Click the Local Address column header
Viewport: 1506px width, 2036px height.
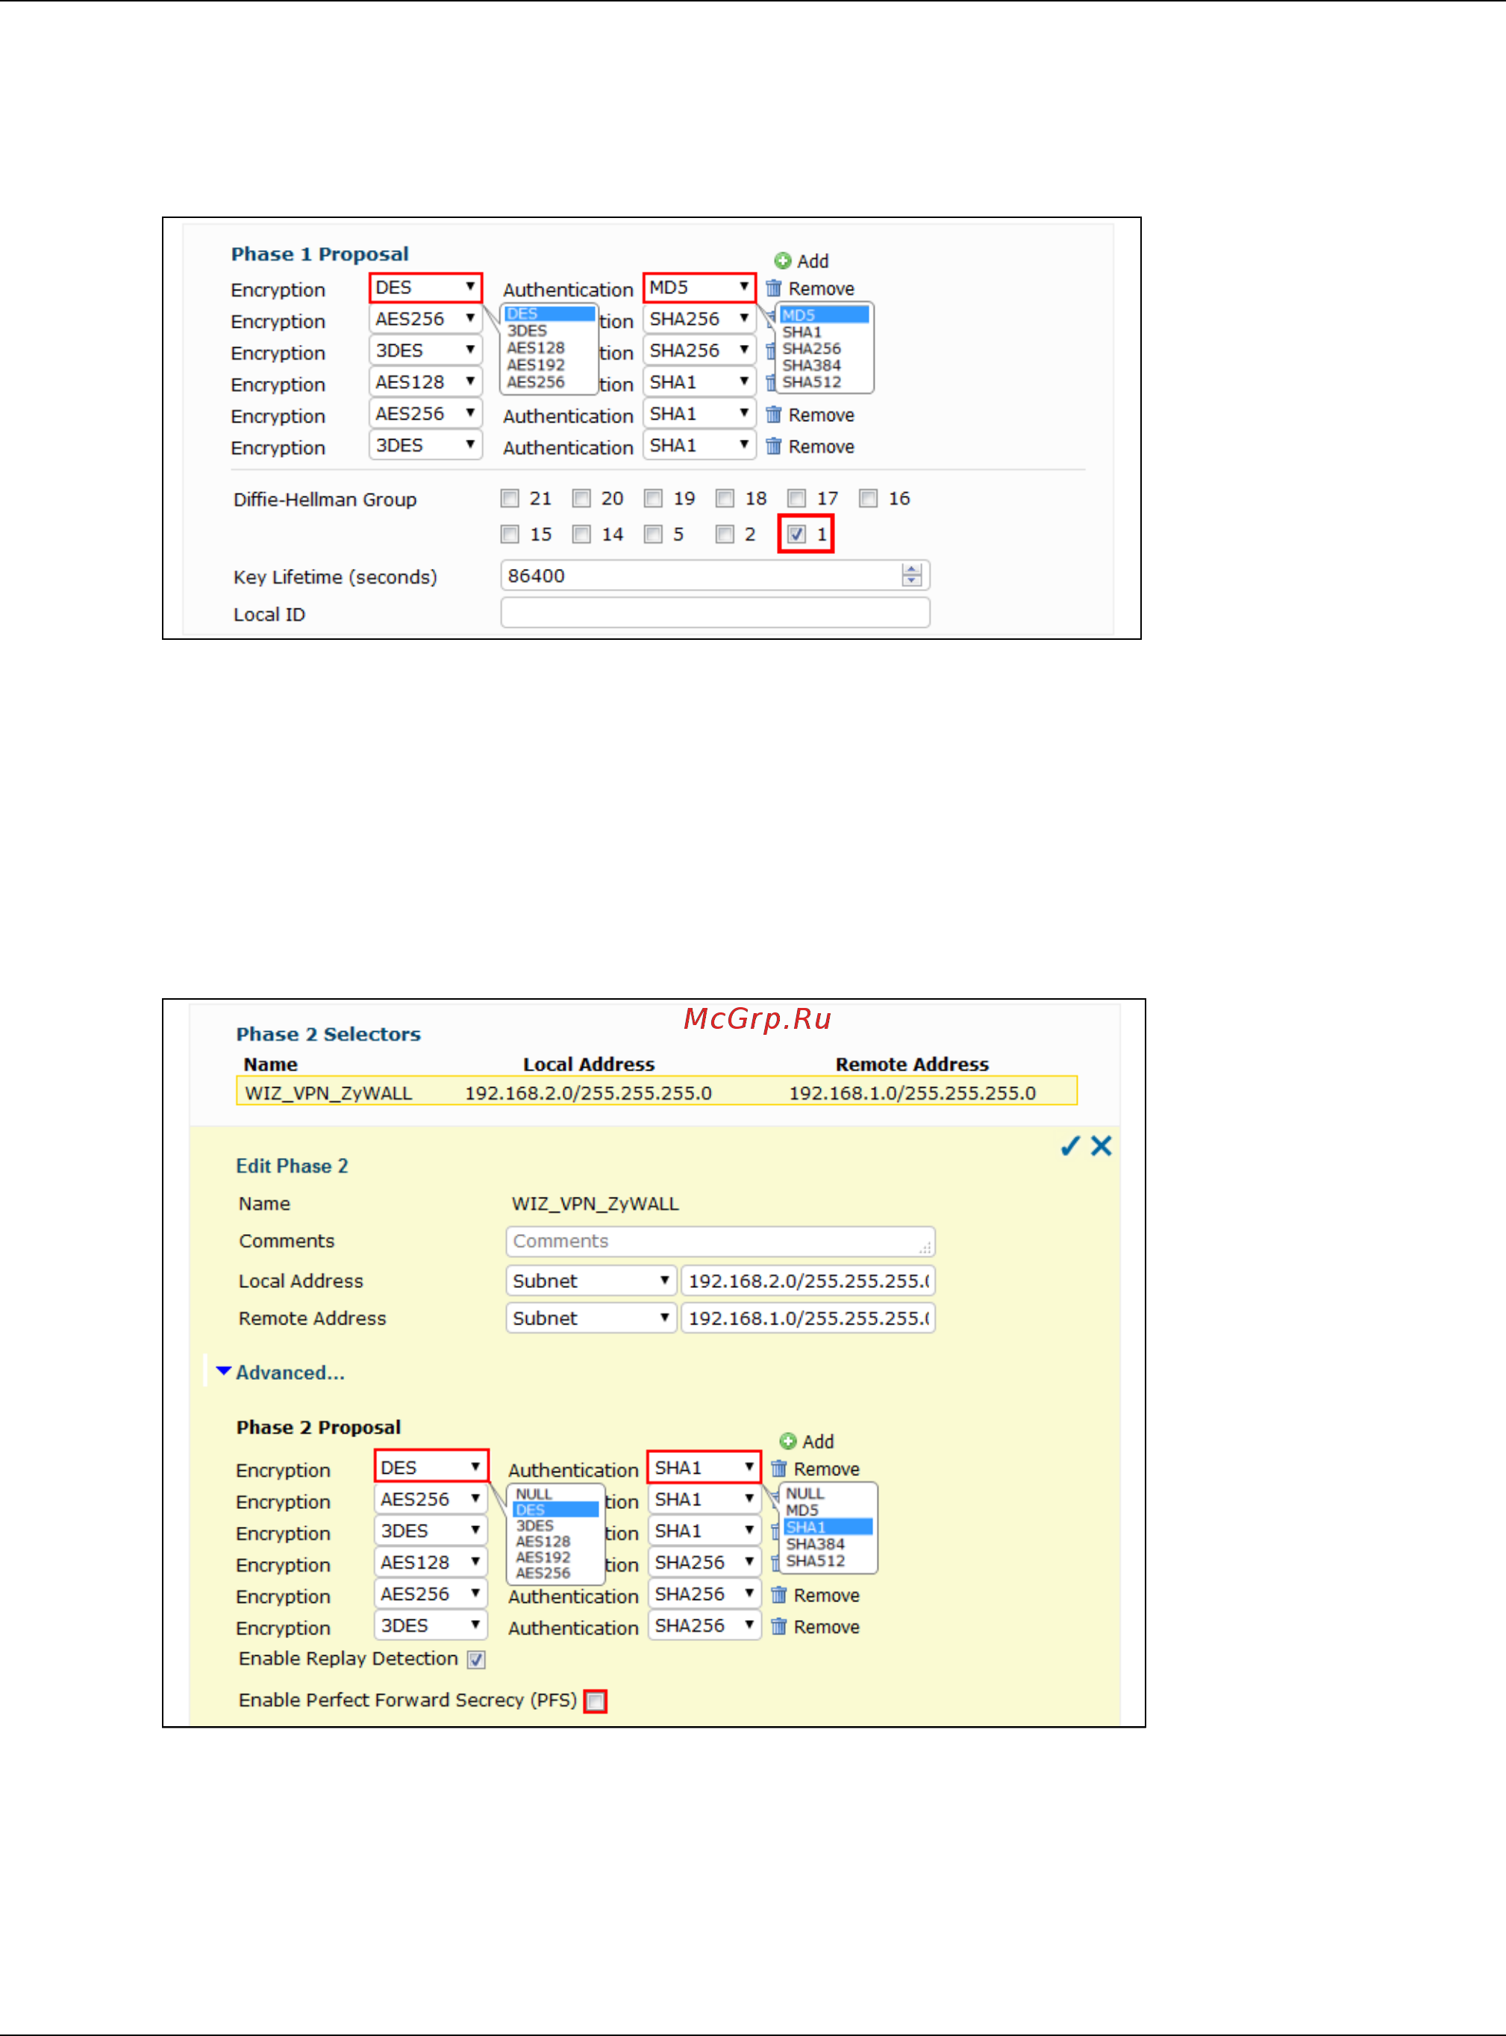589,1064
